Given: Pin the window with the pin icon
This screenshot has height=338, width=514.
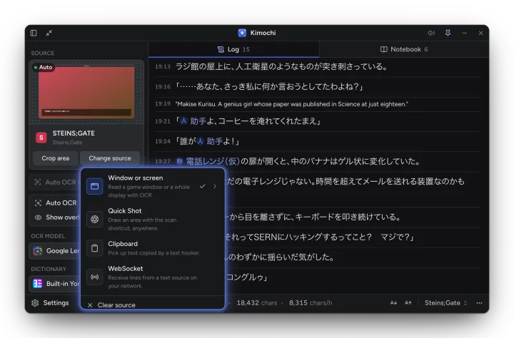Looking at the screenshot, I should click(448, 33).
